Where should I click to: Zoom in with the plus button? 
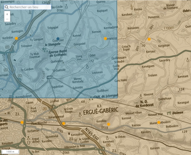point(7,14)
